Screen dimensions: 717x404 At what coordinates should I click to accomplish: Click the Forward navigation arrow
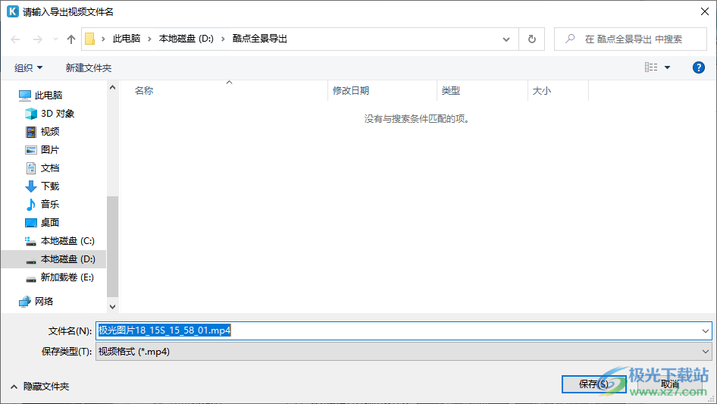[x=37, y=39]
